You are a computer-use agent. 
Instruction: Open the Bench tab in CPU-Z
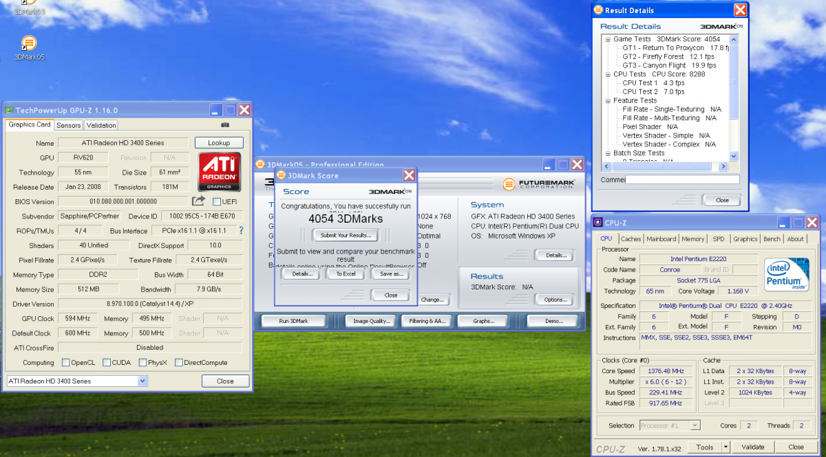click(772, 239)
